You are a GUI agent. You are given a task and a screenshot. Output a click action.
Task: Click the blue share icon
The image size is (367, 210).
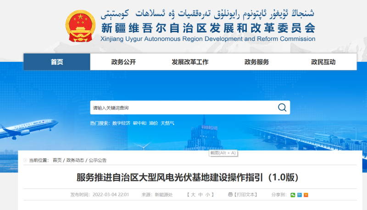tap(299, 195)
